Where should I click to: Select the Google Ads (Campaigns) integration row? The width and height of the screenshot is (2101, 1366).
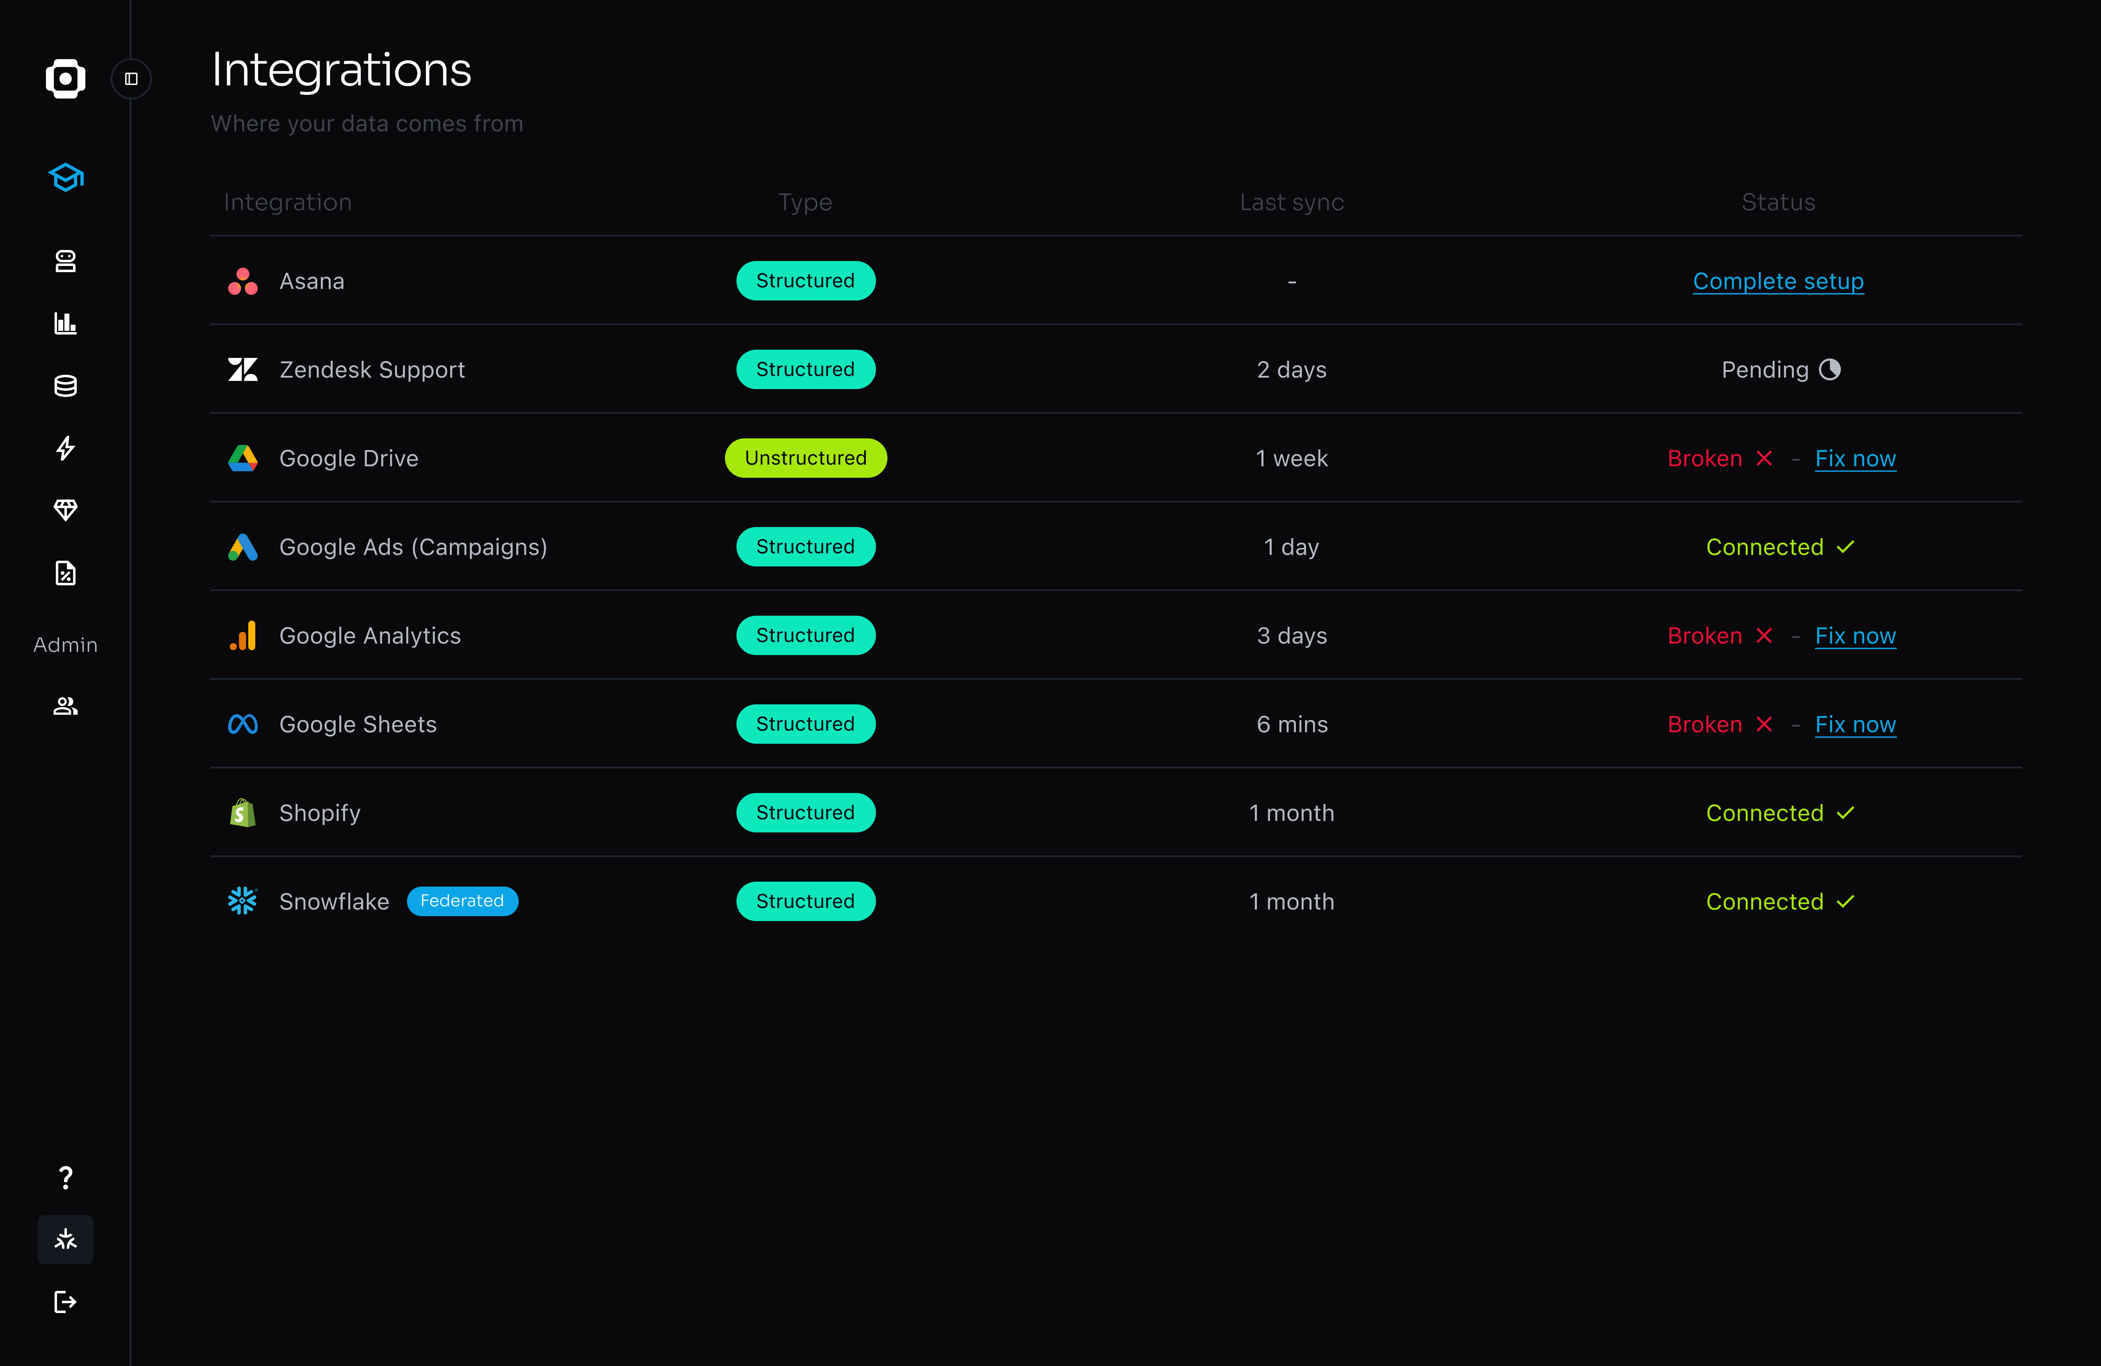point(413,547)
